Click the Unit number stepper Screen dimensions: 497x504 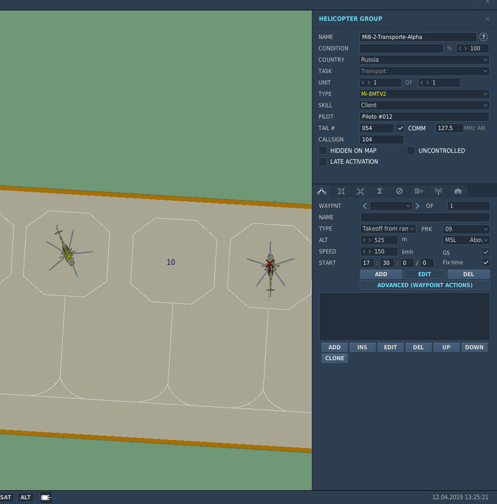point(380,83)
